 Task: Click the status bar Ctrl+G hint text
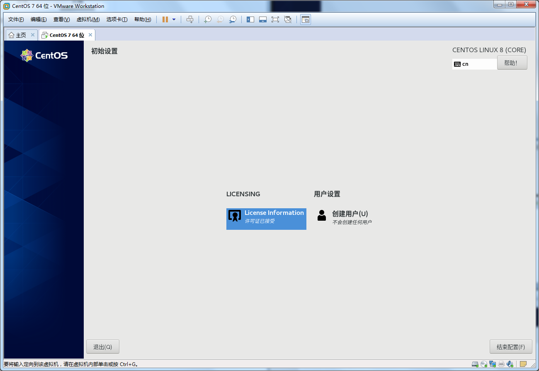click(x=71, y=364)
